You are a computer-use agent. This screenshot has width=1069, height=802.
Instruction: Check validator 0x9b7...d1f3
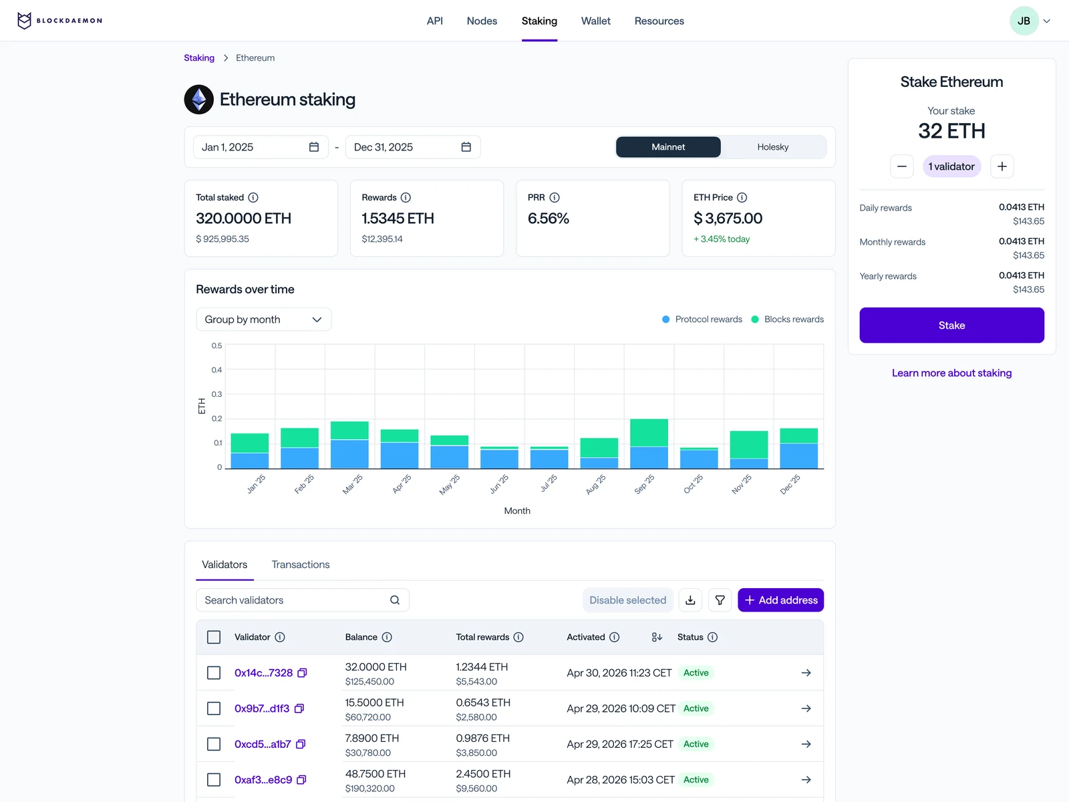click(214, 708)
